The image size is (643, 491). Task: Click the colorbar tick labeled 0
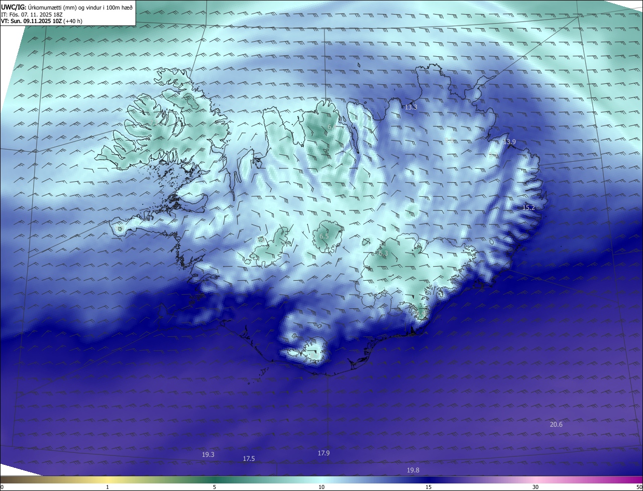pyautogui.click(x=2, y=487)
